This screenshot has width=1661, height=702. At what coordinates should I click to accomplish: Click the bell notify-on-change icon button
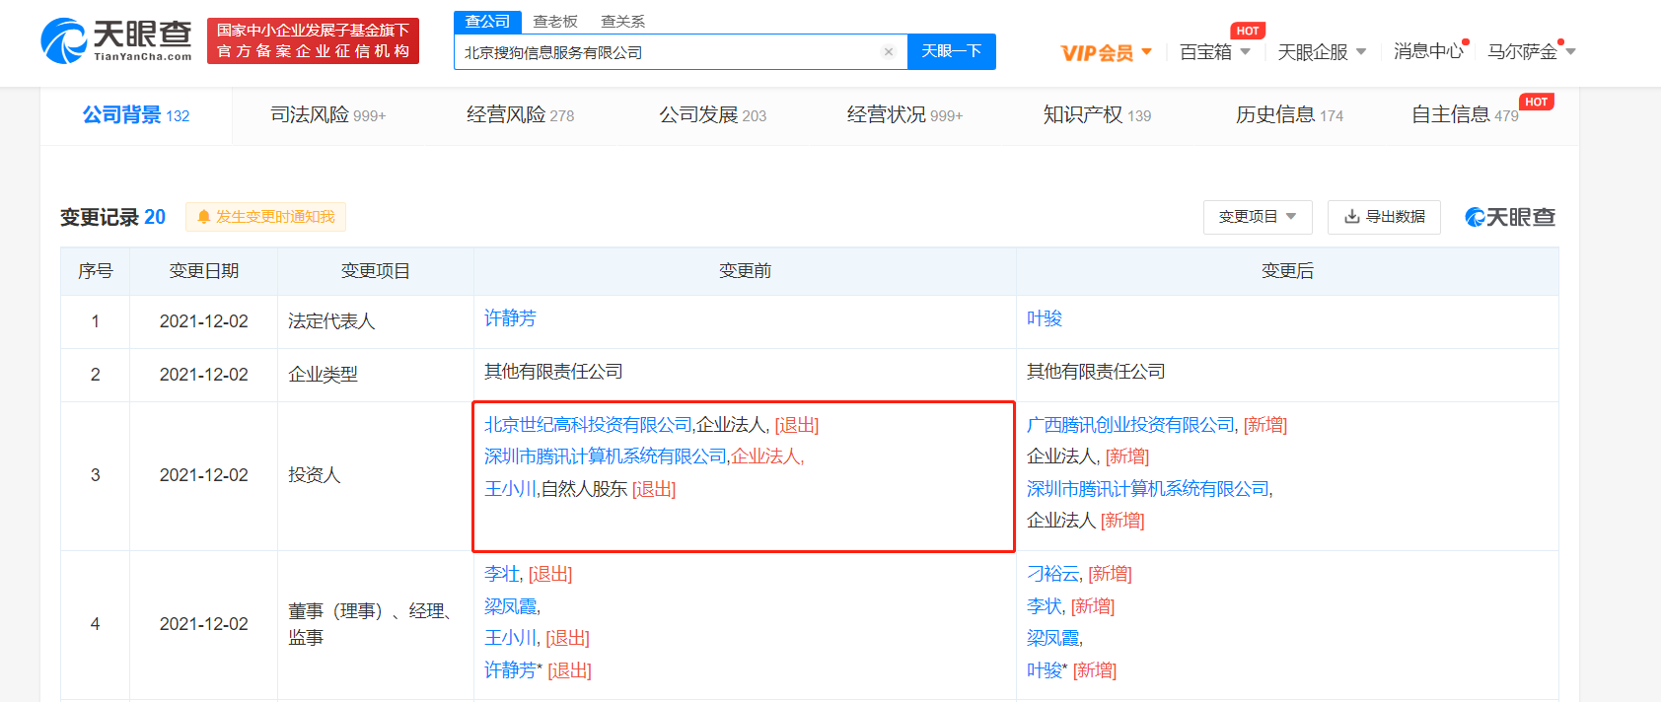(204, 217)
